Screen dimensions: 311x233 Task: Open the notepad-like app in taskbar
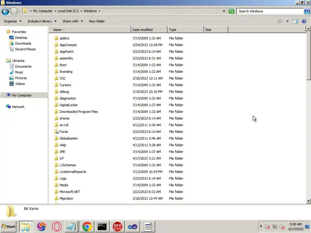[x=71, y=226]
